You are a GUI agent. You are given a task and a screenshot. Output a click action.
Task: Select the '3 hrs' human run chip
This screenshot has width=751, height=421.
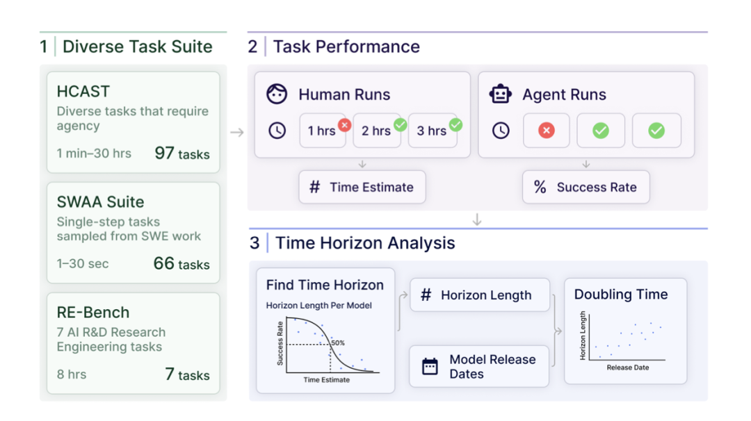[x=433, y=130]
